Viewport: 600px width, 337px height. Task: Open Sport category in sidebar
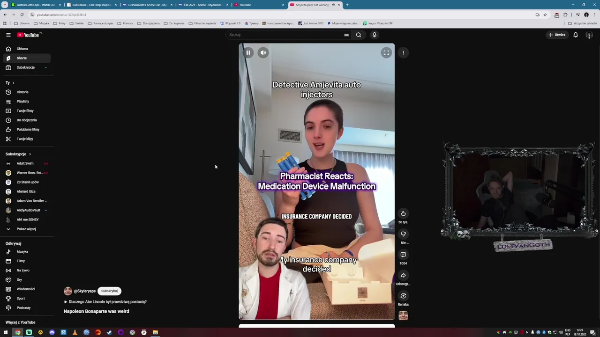click(26, 299)
